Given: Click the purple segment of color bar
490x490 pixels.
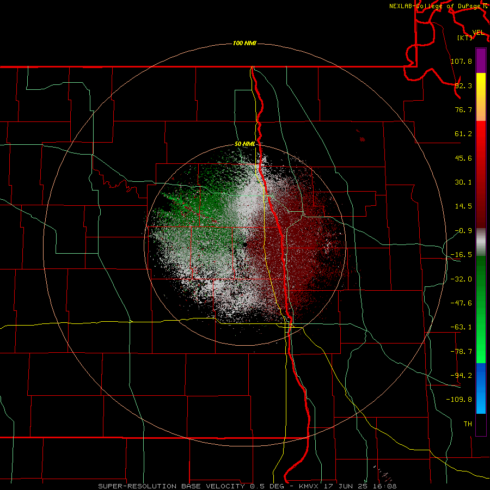Looking at the screenshot, I should tap(481, 60).
